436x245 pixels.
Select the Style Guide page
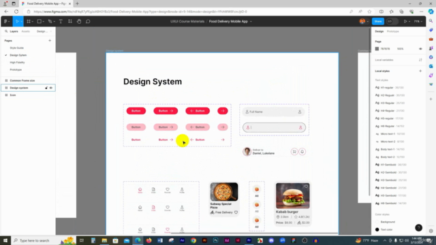coord(16,48)
